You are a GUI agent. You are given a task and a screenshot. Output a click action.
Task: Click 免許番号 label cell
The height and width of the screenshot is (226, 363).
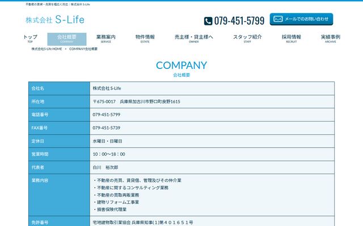click(x=59, y=221)
